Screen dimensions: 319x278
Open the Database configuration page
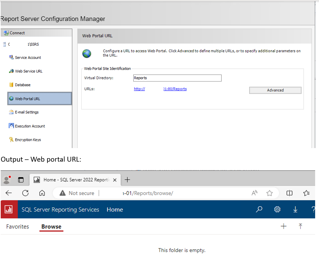pos(23,85)
